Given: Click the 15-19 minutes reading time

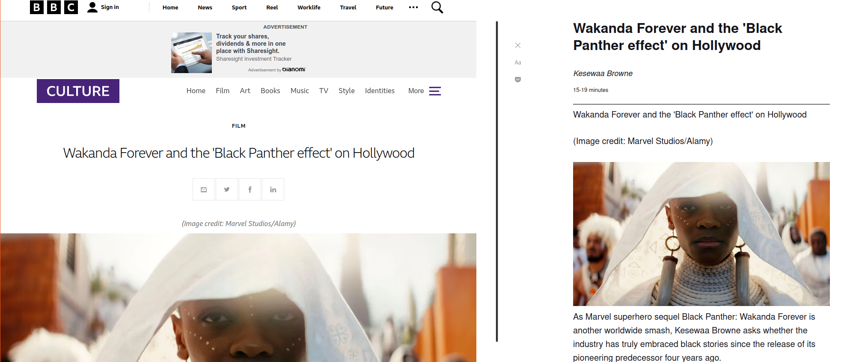Looking at the screenshot, I should [591, 90].
